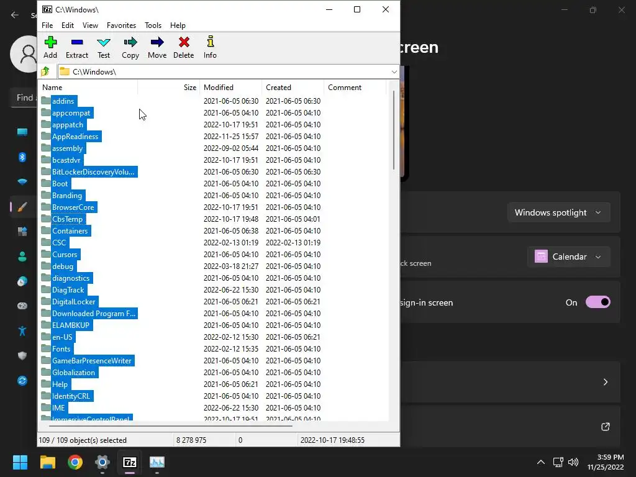The image size is (636, 477).
Task: Click back arrow in Settings window
Action: [x=15, y=15]
